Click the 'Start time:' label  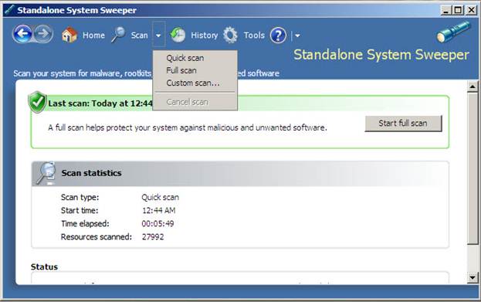pyautogui.click(x=80, y=211)
